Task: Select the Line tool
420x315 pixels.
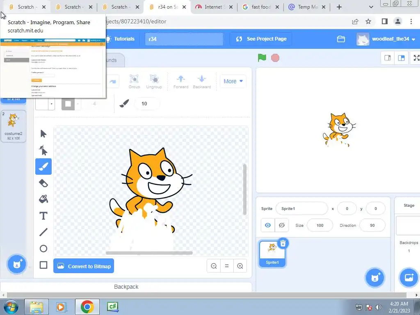Action: tap(43, 232)
